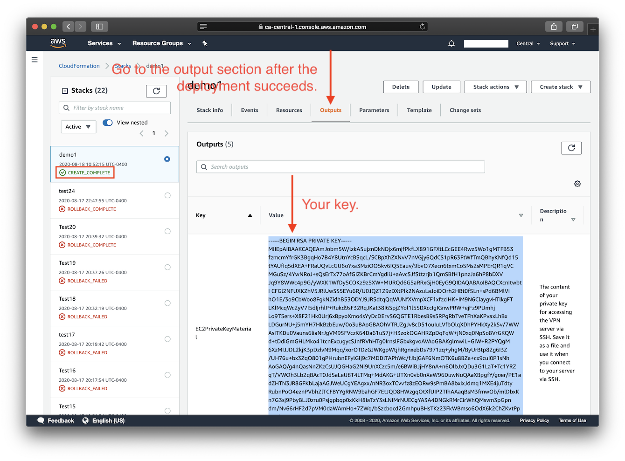Open the Support dropdown menu
Viewport: 625px width, 461px height.
pyautogui.click(x=562, y=43)
